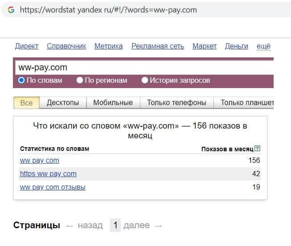Open the https ww pay com keyword link
The height and width of the screenshot is (246, 291).
point(48,174)
